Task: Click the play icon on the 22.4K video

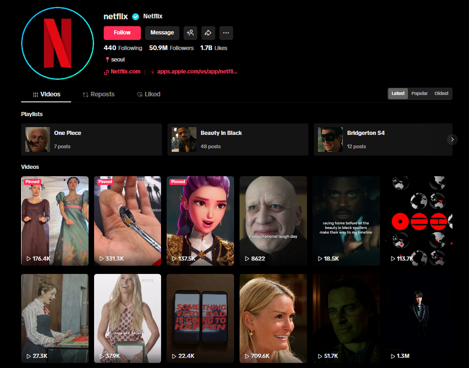Action: [x=174, y=356]
